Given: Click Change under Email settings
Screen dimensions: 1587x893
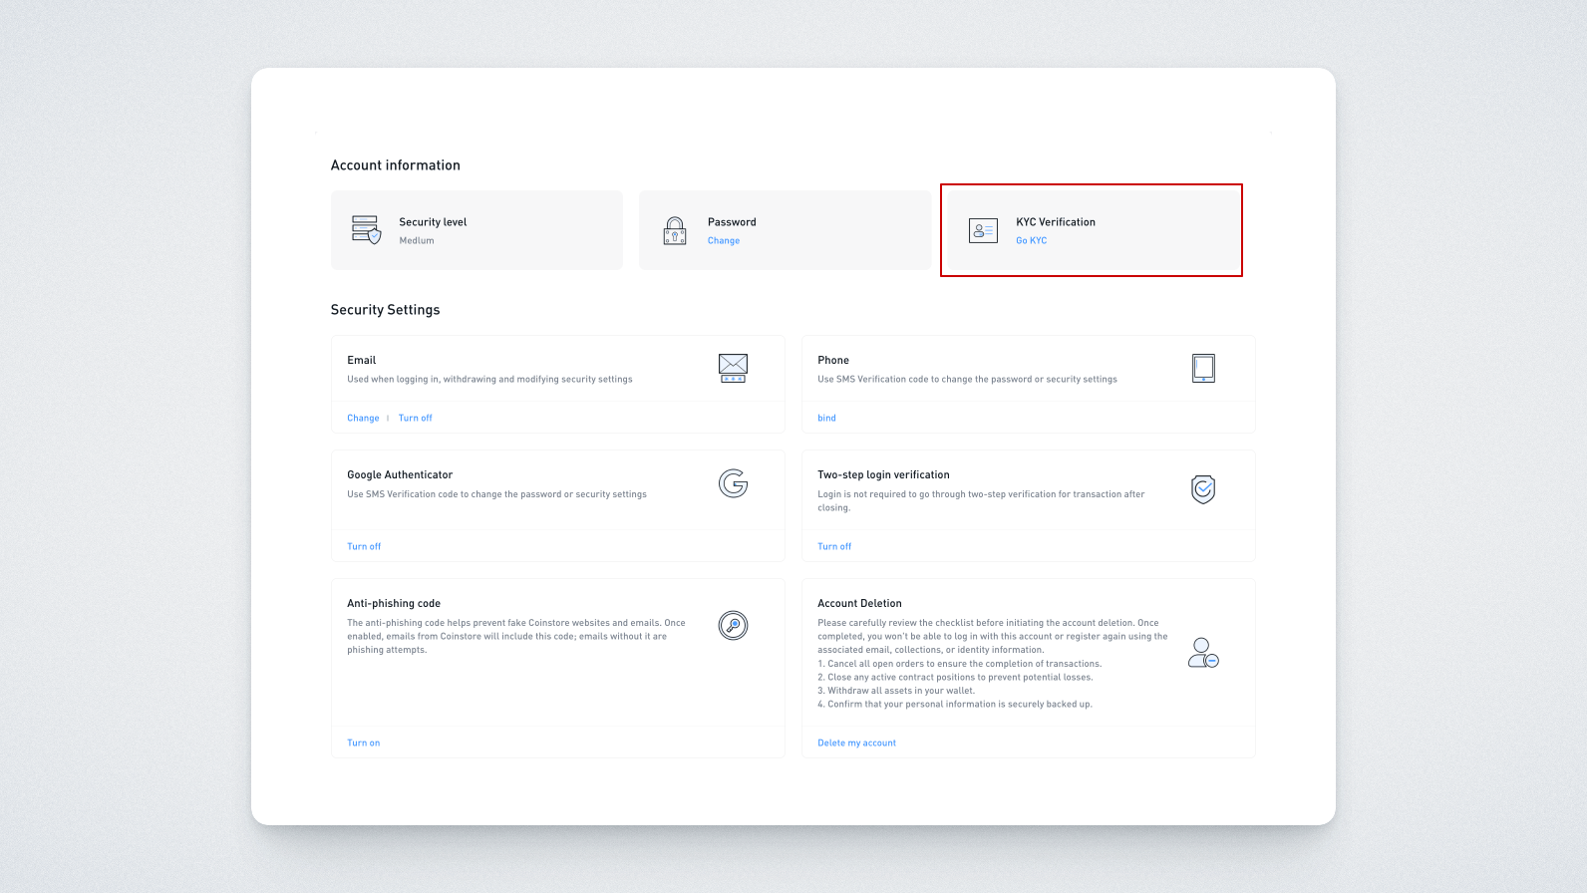Looking at the screenshot, I should pos(363,419).
